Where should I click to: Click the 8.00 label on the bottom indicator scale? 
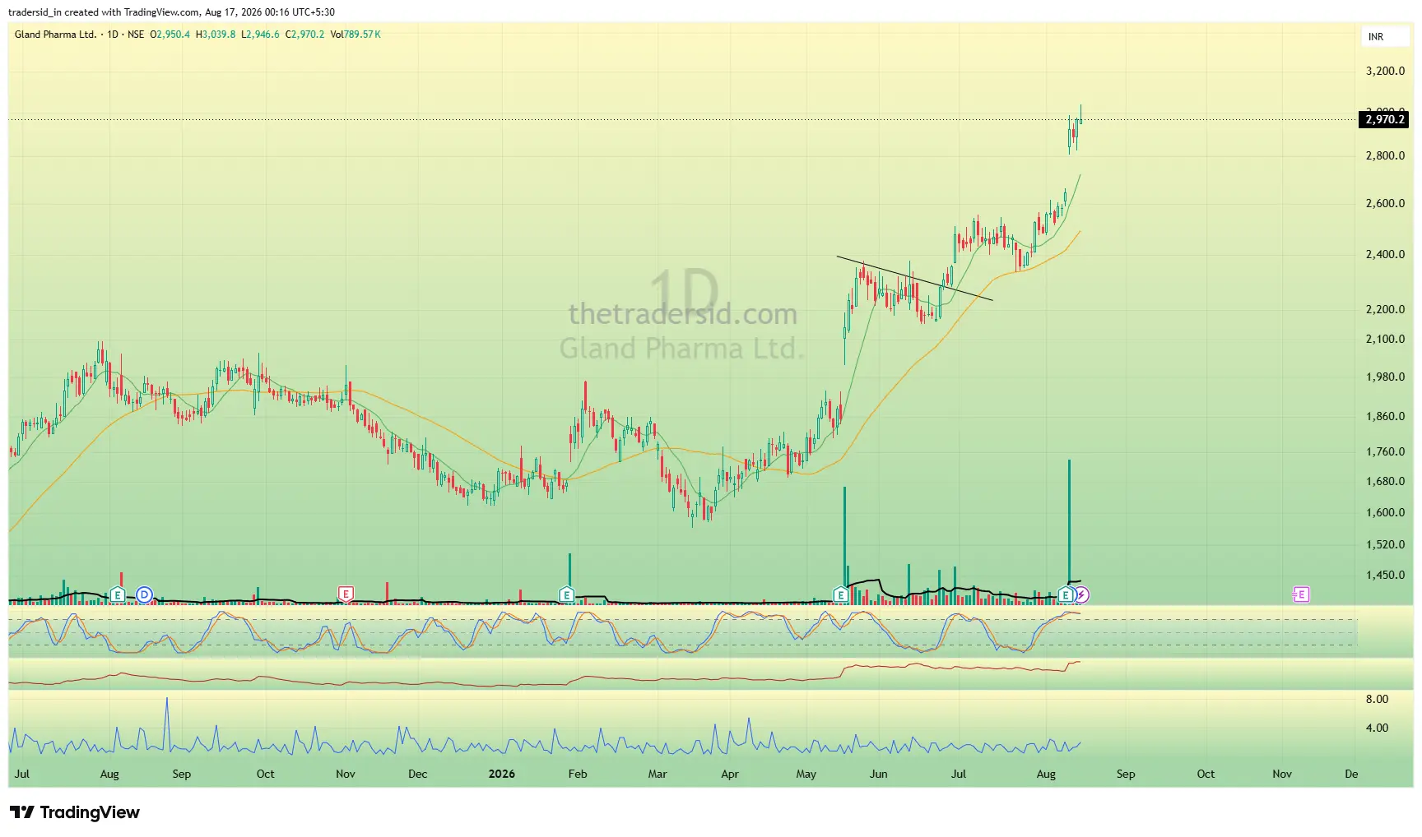(1377, 699)
